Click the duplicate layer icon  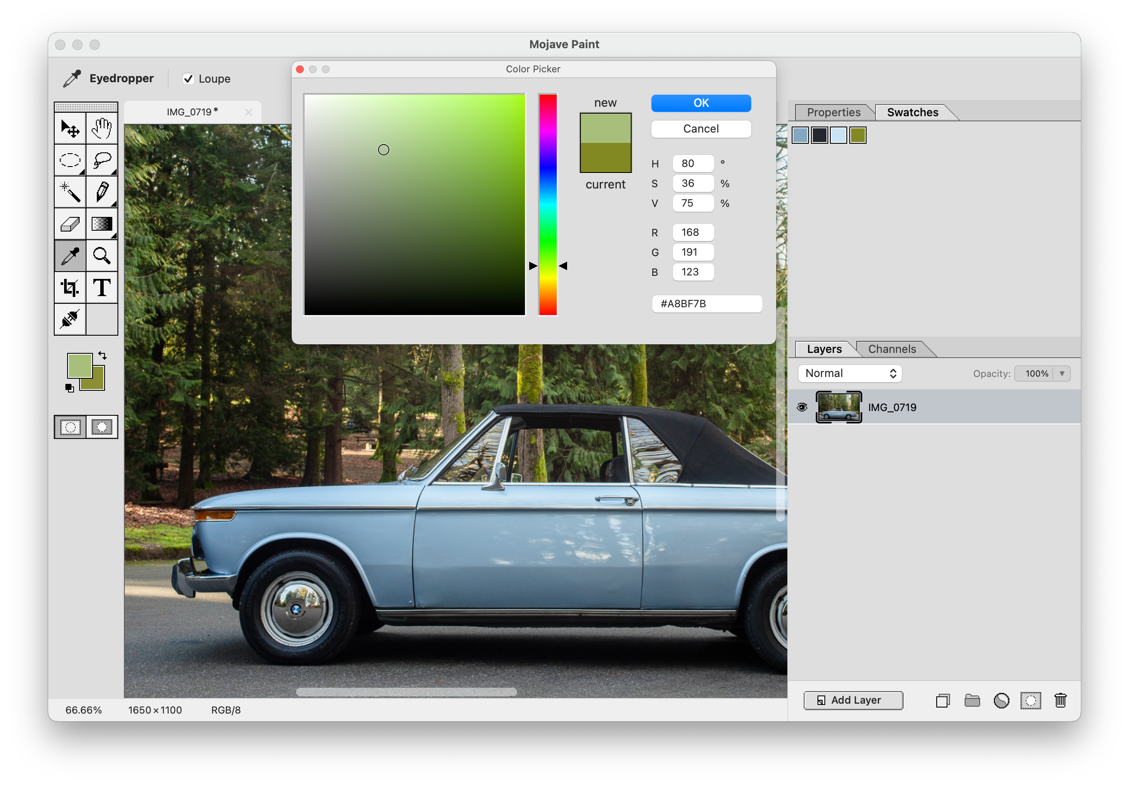[x=943, y=700]
